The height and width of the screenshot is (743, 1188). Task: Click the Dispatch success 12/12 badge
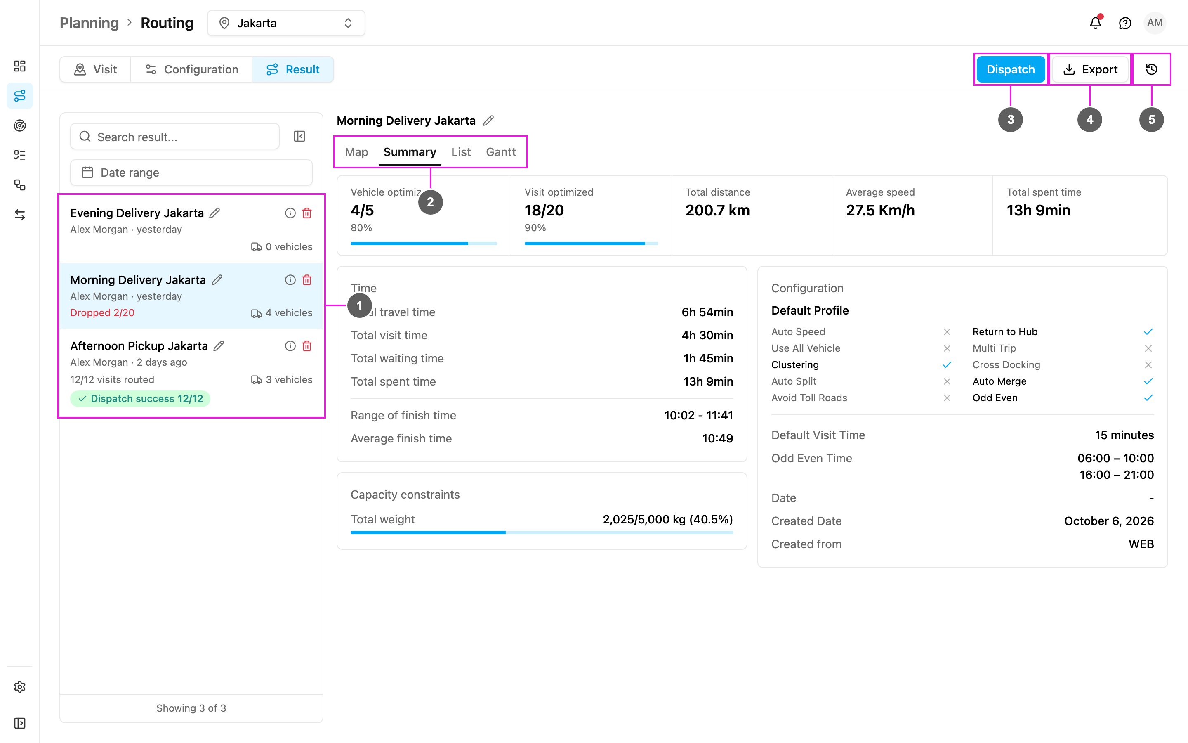[x=140, y=398]
